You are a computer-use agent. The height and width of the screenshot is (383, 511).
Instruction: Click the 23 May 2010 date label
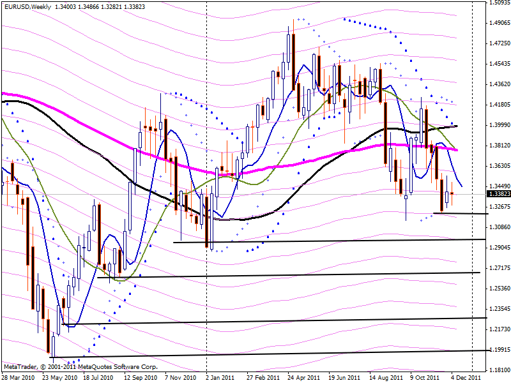coord(60,377)
